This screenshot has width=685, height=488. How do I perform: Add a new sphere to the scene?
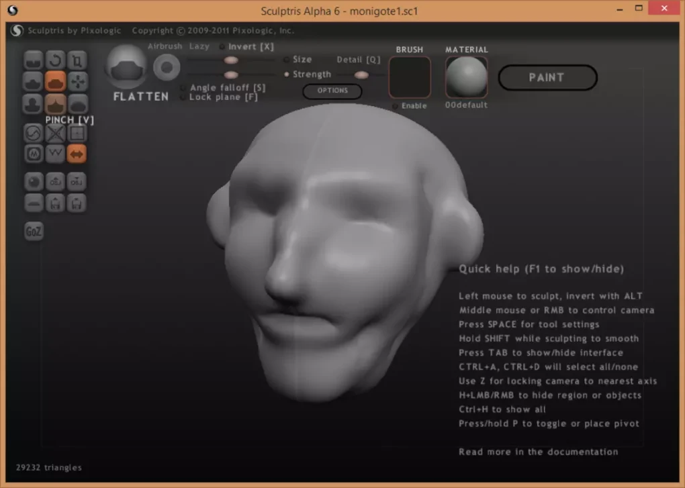coord(34,182)
